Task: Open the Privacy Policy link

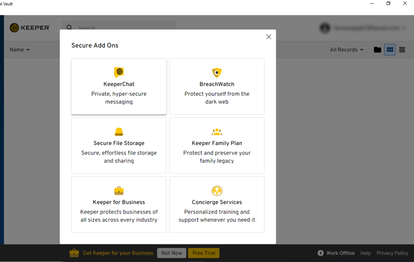Action: tap(392, 253)
